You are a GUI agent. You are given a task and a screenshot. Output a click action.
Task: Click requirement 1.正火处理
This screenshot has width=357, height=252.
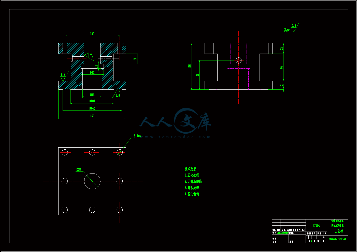tap(192, 175)
